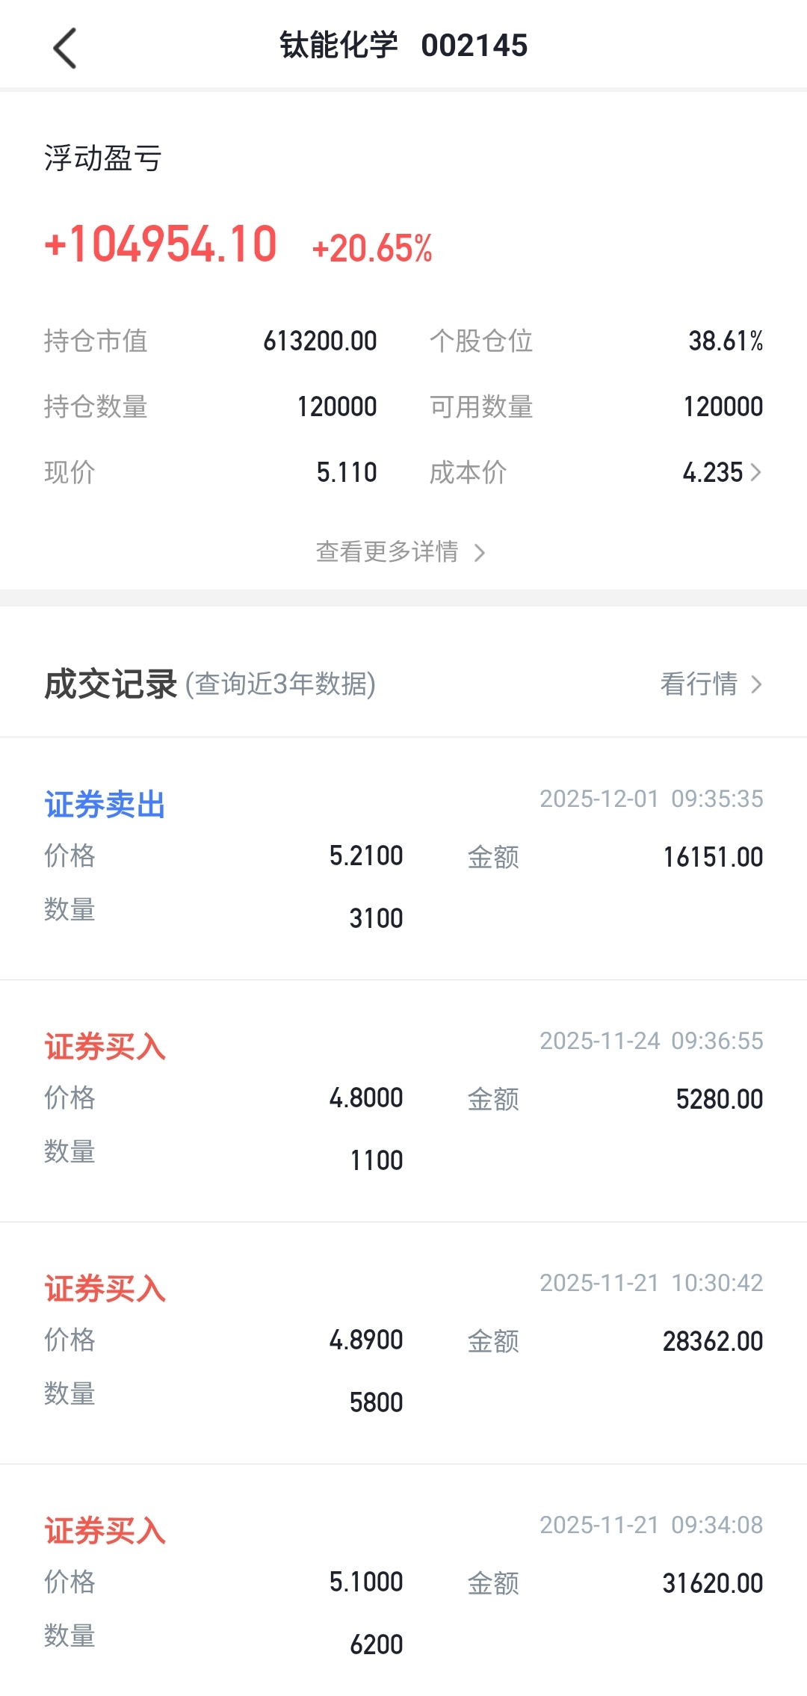Tap the back arrow icon
Image resolution: width=807 pixels, height=1696 pixels.
[x=65, y=48]
